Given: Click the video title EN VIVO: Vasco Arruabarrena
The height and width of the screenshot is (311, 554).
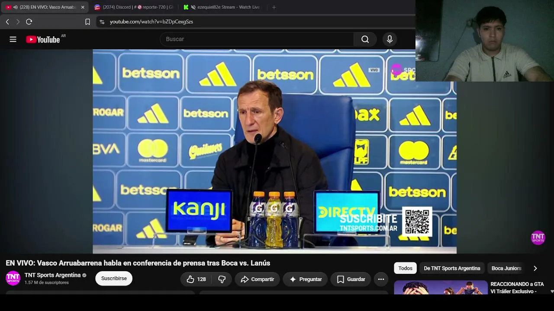Looking at the screenshot, I should coord(138,263).
